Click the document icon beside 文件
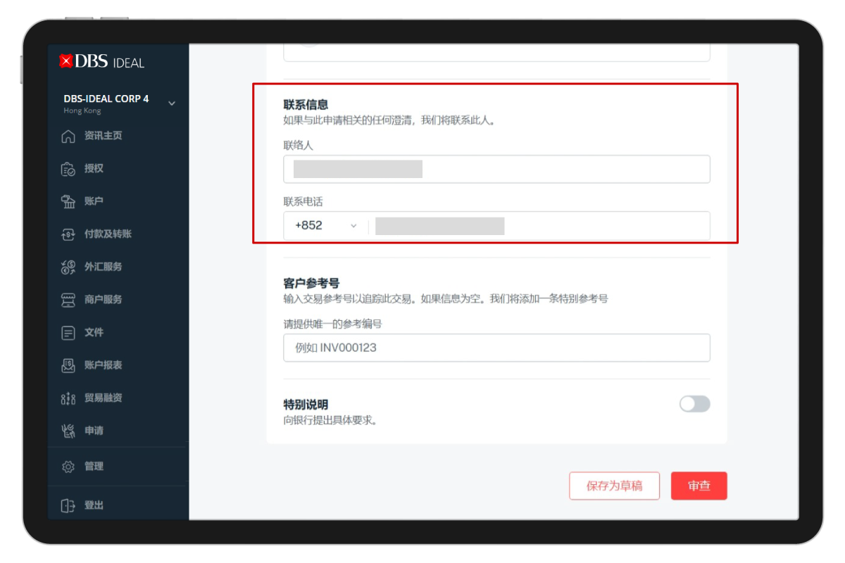Screen dimensions: 845x563 click(68, 333)
